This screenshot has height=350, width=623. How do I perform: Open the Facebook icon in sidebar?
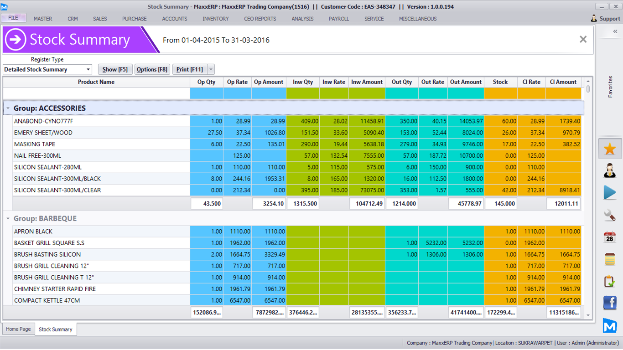pos(610,303)
